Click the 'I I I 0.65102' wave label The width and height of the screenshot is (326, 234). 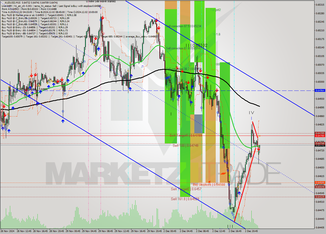pos(196,45)
